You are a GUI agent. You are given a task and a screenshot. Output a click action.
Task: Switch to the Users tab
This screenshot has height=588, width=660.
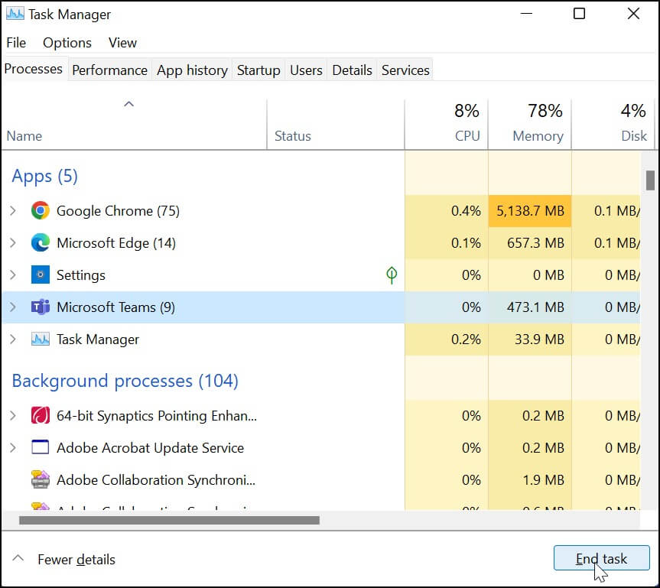(x=306, y=70)
